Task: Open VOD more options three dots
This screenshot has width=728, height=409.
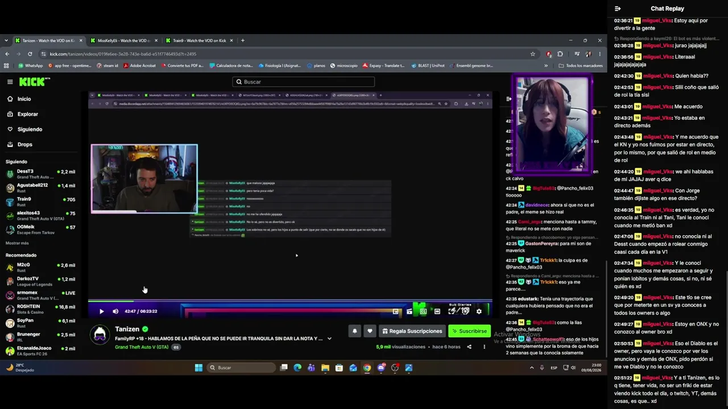Action: coord(485,347)
